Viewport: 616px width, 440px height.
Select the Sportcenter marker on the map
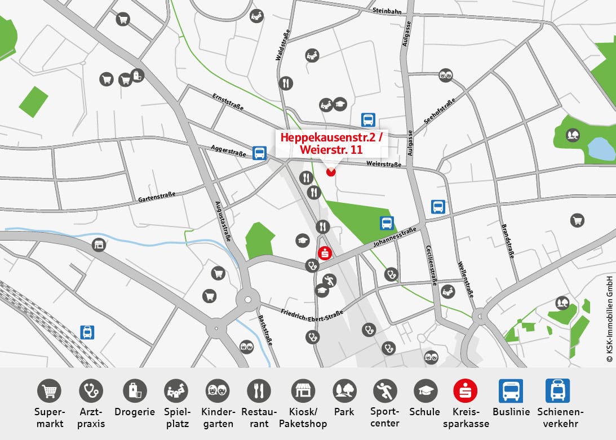coord(329,280)
